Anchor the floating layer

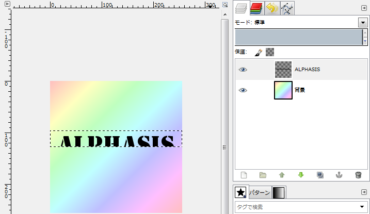point(339,175)
